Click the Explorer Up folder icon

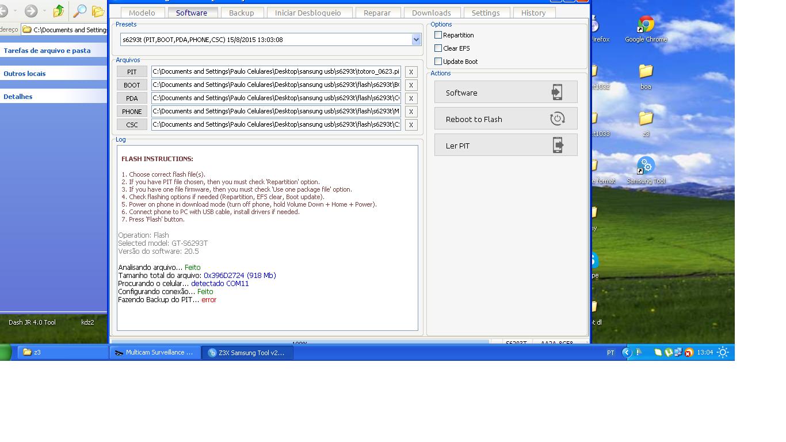[x=58, y=11]
